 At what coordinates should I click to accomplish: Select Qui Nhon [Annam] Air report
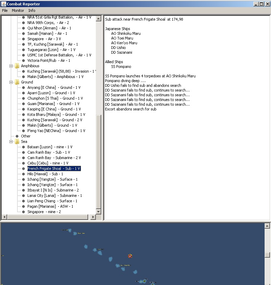(49, 28)
